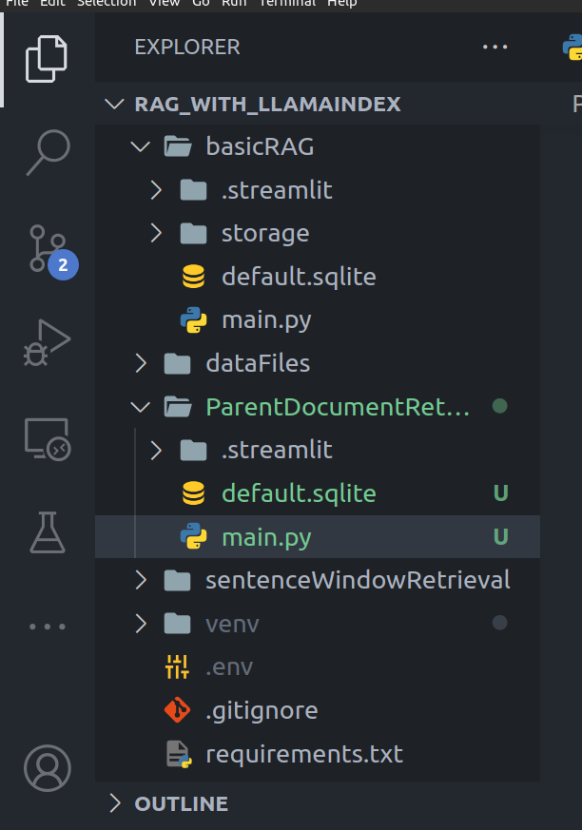Open the Remote Explorer icon
The height and width of the screenshot is (830, 582).
coord(47,438)
